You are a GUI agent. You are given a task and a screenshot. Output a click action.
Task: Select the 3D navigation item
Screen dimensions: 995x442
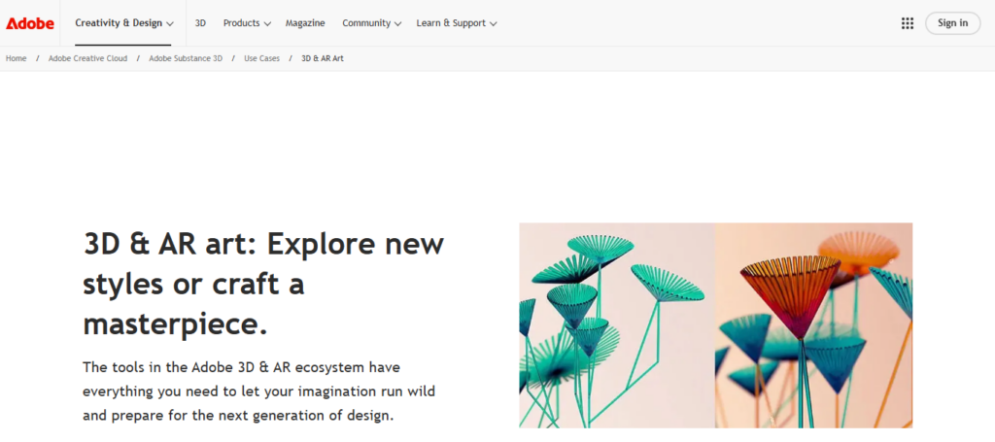[x=200, y=22]
